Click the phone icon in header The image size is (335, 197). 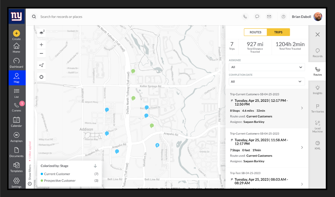point(245,17)
